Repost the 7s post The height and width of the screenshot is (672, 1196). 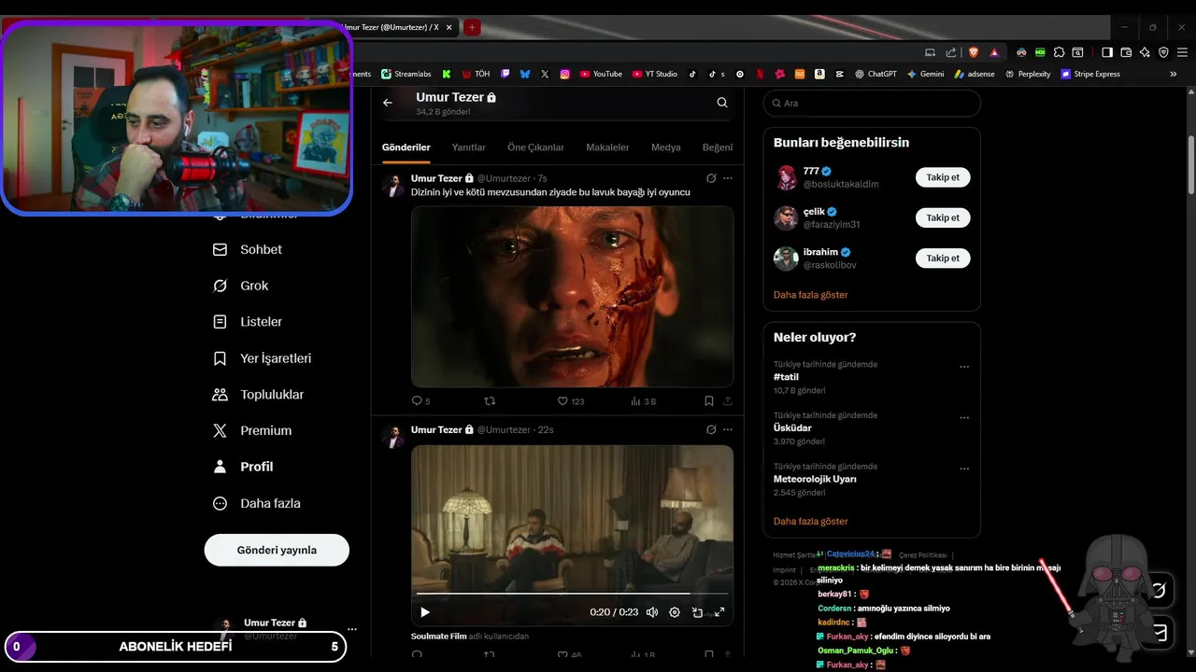(489, 401)
